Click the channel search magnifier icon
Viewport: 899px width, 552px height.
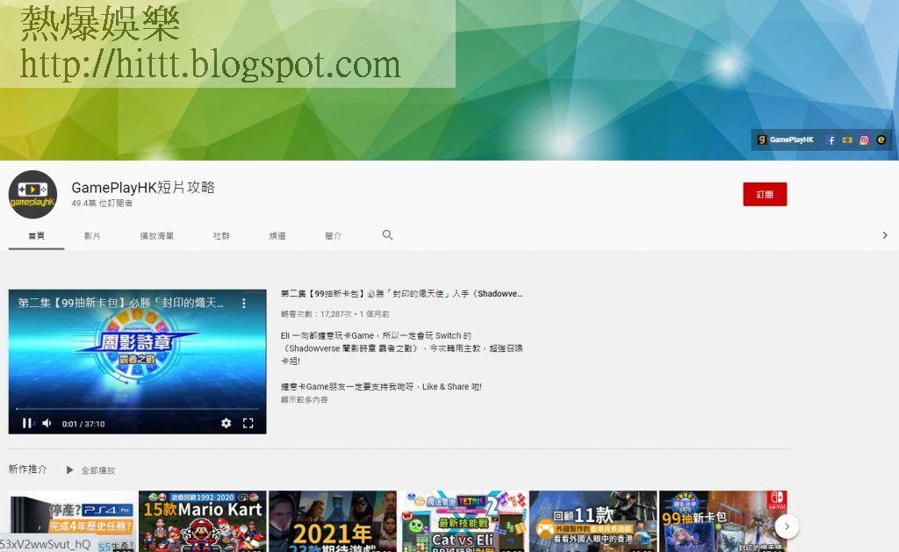387,235
